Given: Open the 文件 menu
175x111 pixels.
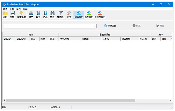Looking at the screenshot, I should tap(5, 9).
